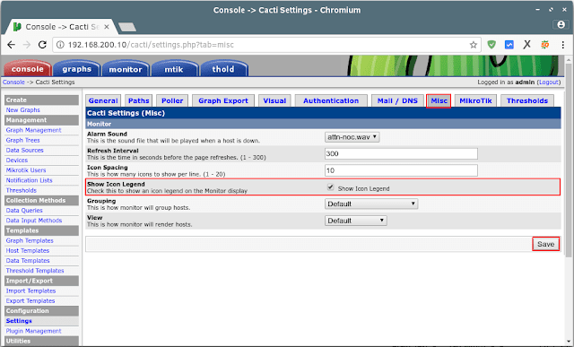
Task: Toggle the Show Icon Legend checkbox
Action: click(330, 187)
